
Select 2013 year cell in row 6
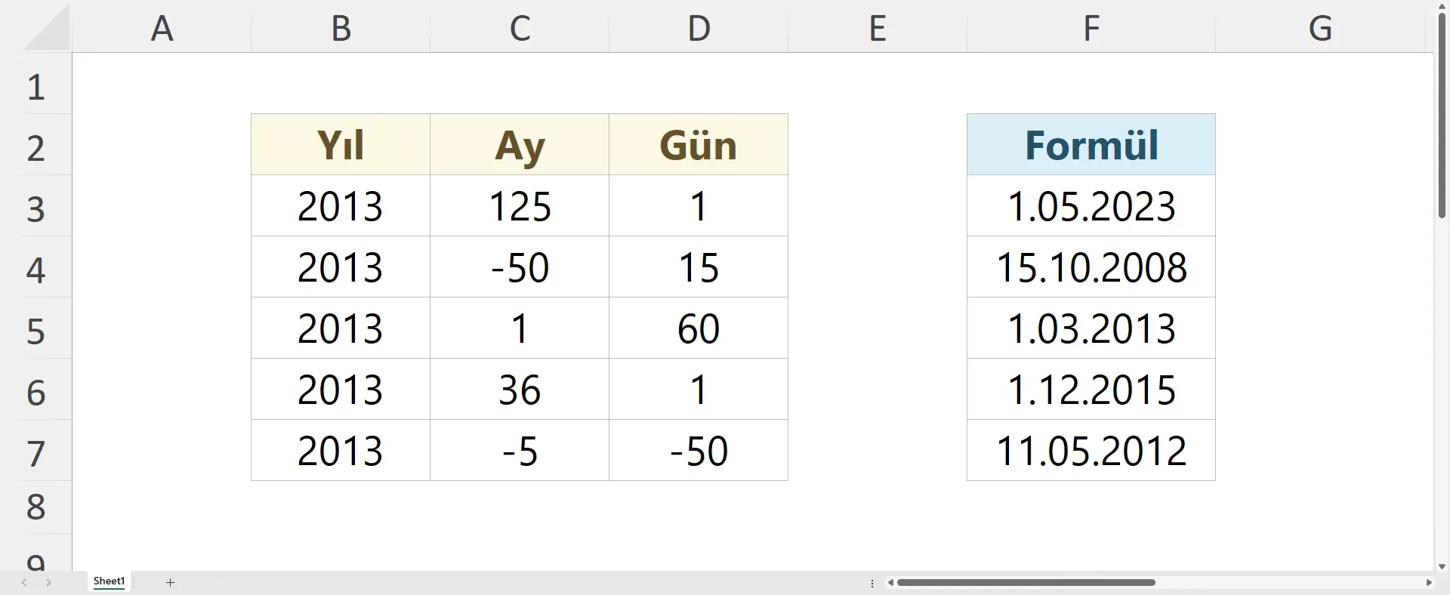tap(341, 390)
